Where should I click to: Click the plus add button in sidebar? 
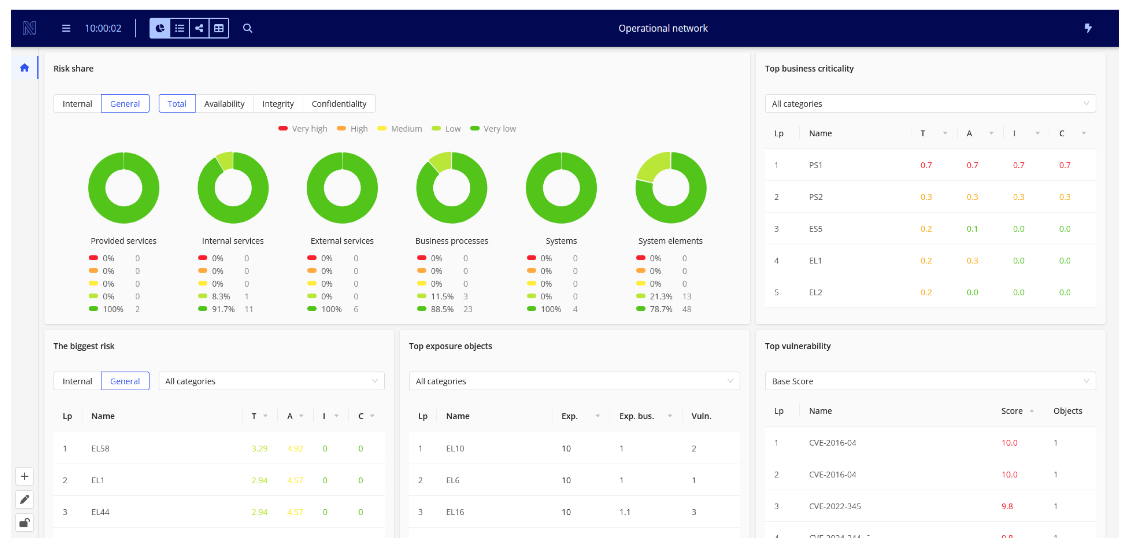coord(25,476)
